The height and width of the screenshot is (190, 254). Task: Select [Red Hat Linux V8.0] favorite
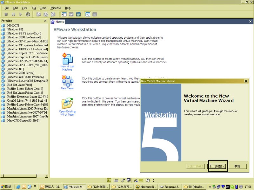pos(19,85)
